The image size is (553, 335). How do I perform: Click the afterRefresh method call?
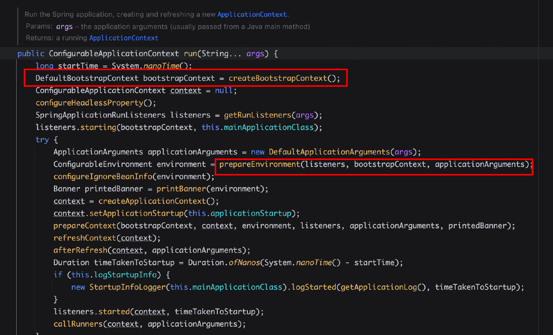[x=80, y=250]
